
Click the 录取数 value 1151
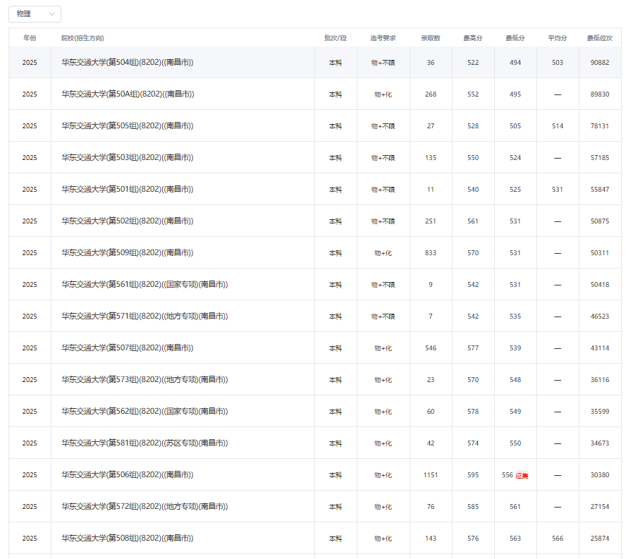(x=431, y=475)
